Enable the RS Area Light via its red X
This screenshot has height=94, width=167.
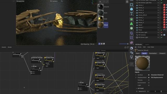(x=162, y=32)
